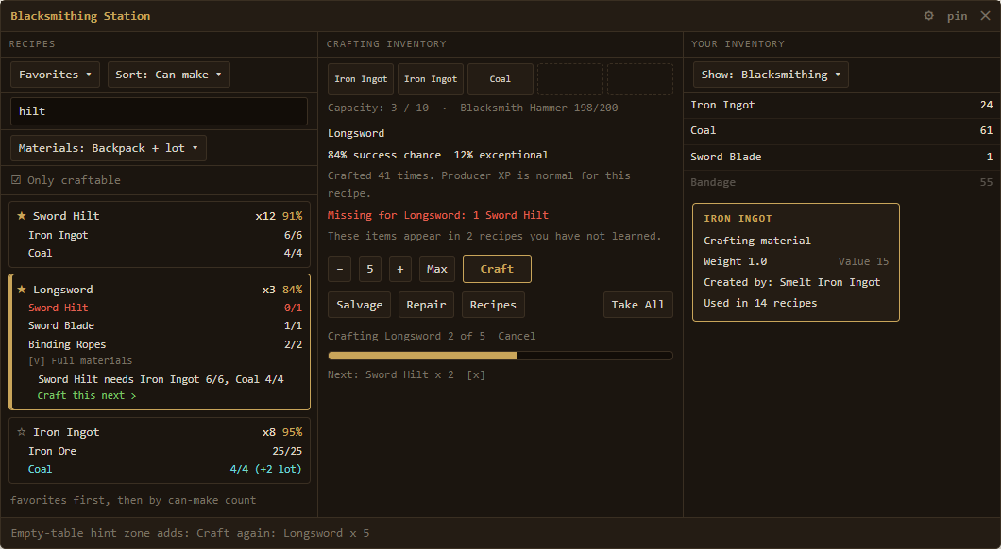Viewport: 1001px width, 549px height.
Task: Remove queued Sword Hilt x 2 with [x]
Action: tap(476, 374)
